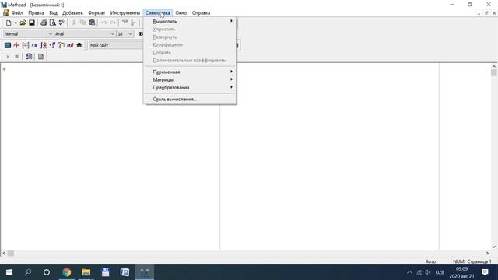Expand the Матрицы submenu
This screenshot has width=498, height=280.
pyautogui.click(x=190, y=79)
